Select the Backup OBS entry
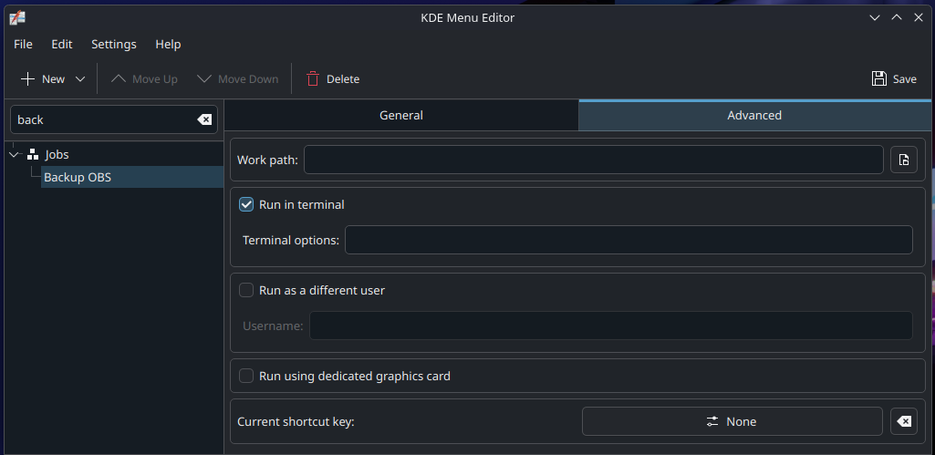935x455 pixels. 78,177
